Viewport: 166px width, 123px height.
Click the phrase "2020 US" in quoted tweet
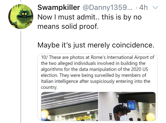point(140,69)
